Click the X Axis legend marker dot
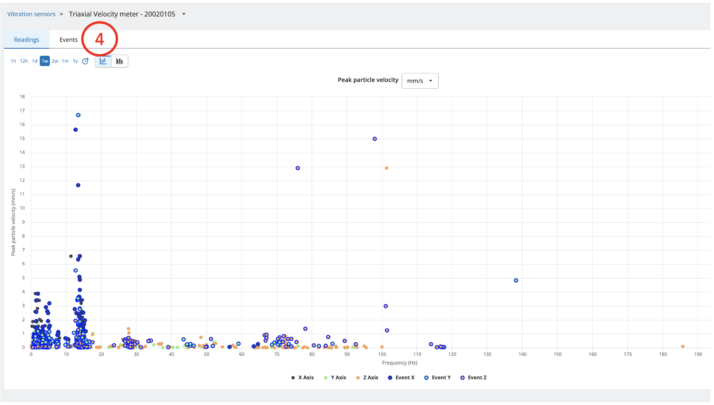Viewport: 714px width, 405px height. 293,378
